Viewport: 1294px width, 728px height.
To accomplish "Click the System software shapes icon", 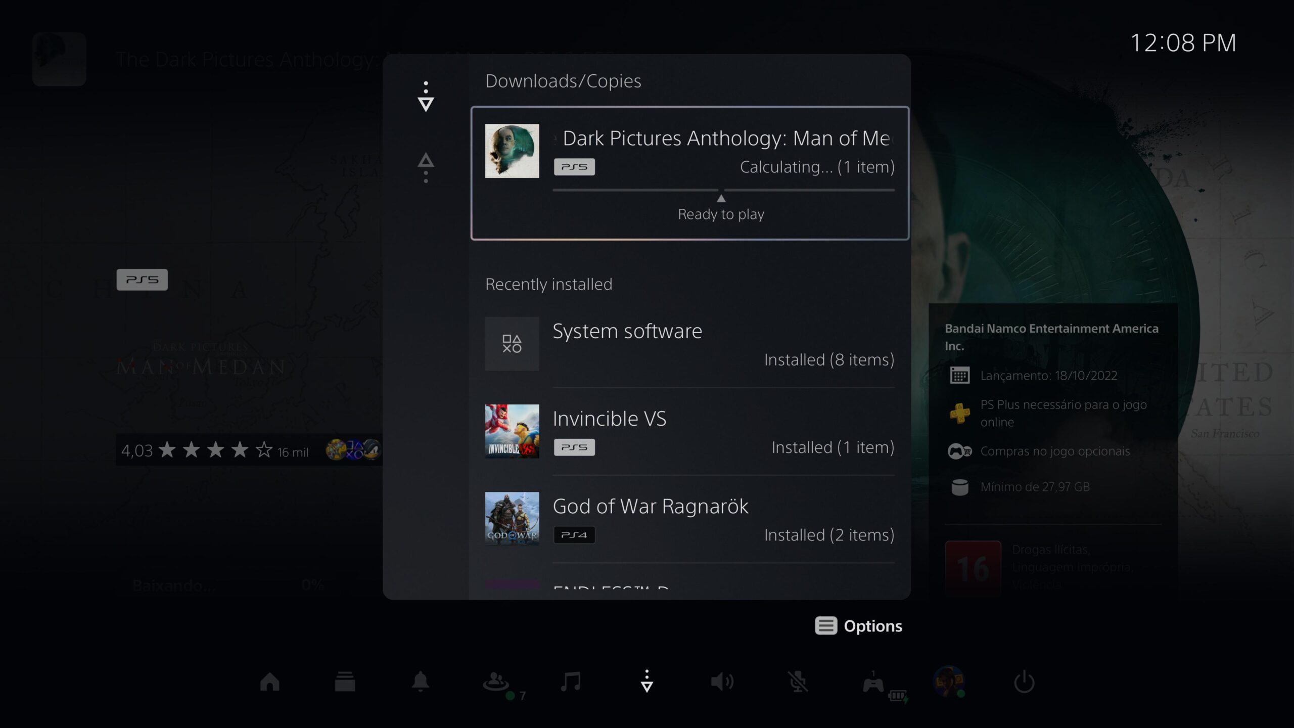I will tap(512, 344).
